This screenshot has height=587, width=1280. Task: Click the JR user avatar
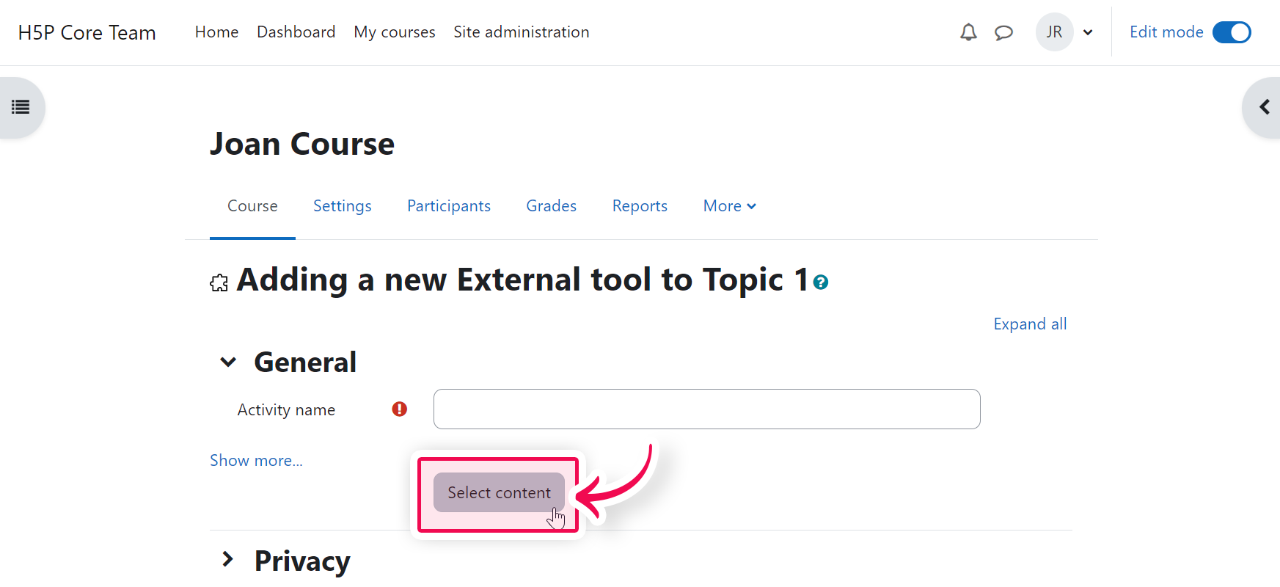1054,32
